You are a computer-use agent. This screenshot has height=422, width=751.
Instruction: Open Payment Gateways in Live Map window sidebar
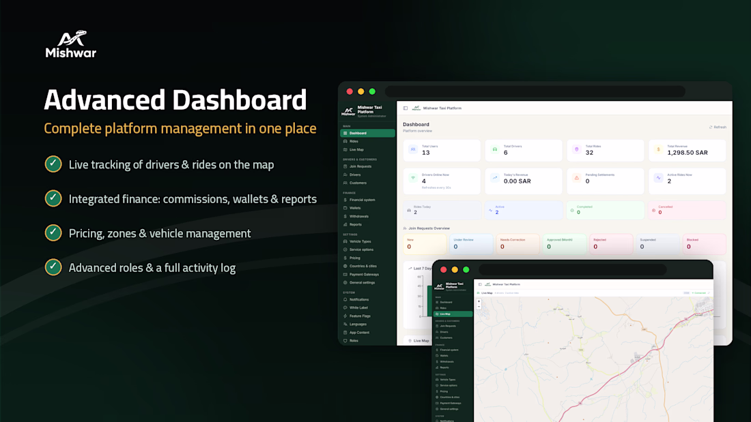click(453, 404)
